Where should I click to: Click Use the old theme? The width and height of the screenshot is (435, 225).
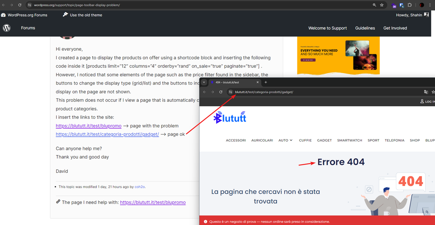point(86,15)
